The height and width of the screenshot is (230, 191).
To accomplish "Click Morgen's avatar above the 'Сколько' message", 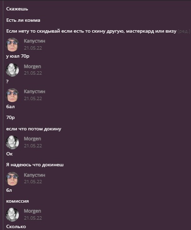I will [12, 214].
